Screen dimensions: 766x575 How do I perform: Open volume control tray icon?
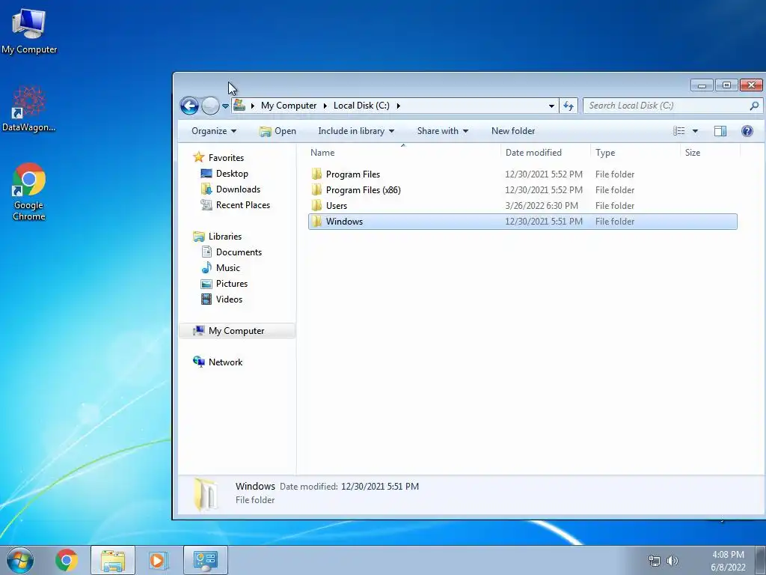pos(672,561)
